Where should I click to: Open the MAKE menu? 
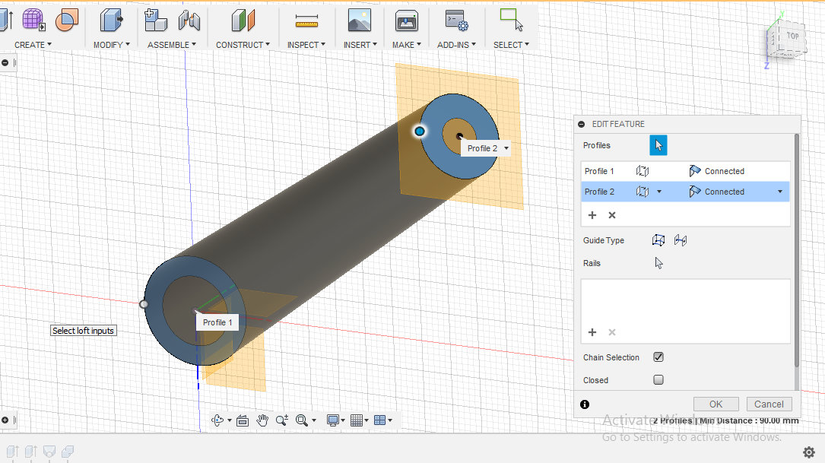click(x=407, y=45)
